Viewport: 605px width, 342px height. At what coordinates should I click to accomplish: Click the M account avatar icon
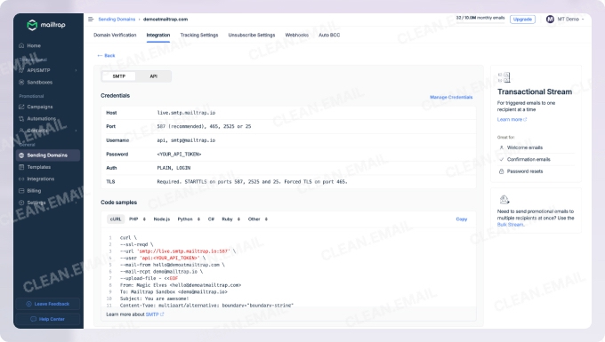point(550,19)
